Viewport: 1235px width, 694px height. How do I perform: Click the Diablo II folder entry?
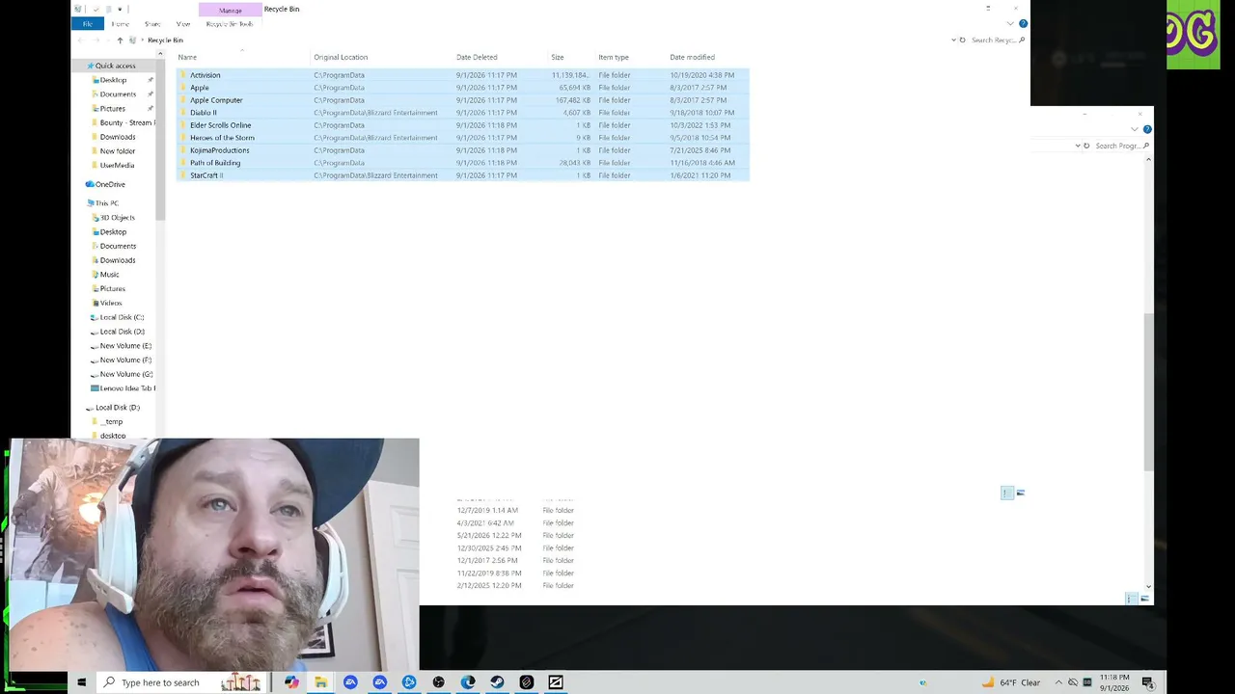point(463,113)
